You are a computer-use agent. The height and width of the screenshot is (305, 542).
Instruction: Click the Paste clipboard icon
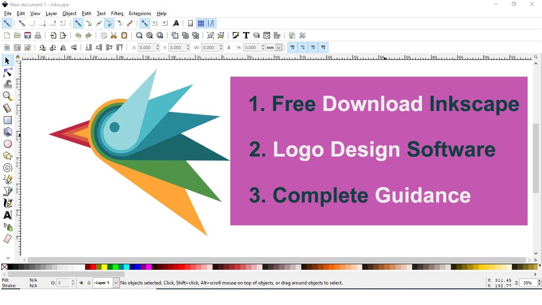pos(124,36)
